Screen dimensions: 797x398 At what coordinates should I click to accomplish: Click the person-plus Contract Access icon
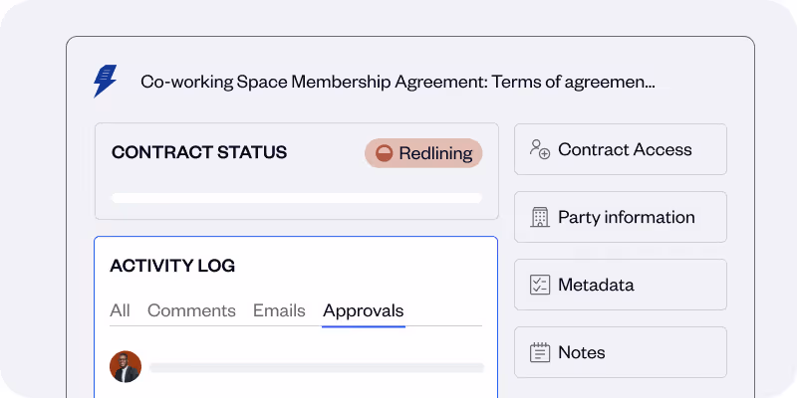540,150
